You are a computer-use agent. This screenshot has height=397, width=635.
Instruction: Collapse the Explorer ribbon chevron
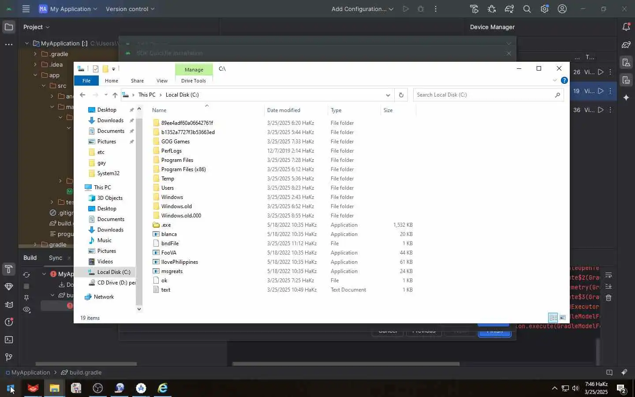pos(555,80)
